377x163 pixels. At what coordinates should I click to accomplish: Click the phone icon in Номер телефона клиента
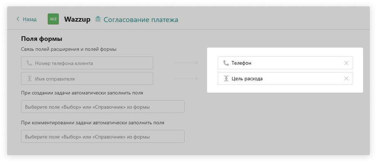click(29, 63)
